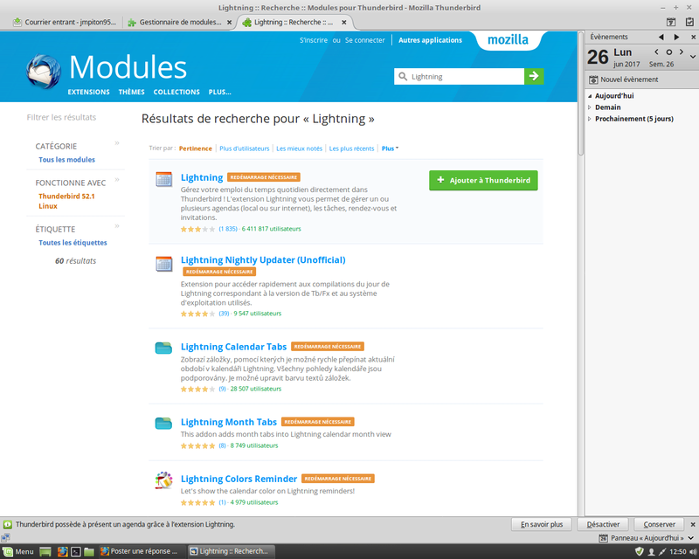
Task: Open the terminal from taskbar launcher
Action: [76, 551]
